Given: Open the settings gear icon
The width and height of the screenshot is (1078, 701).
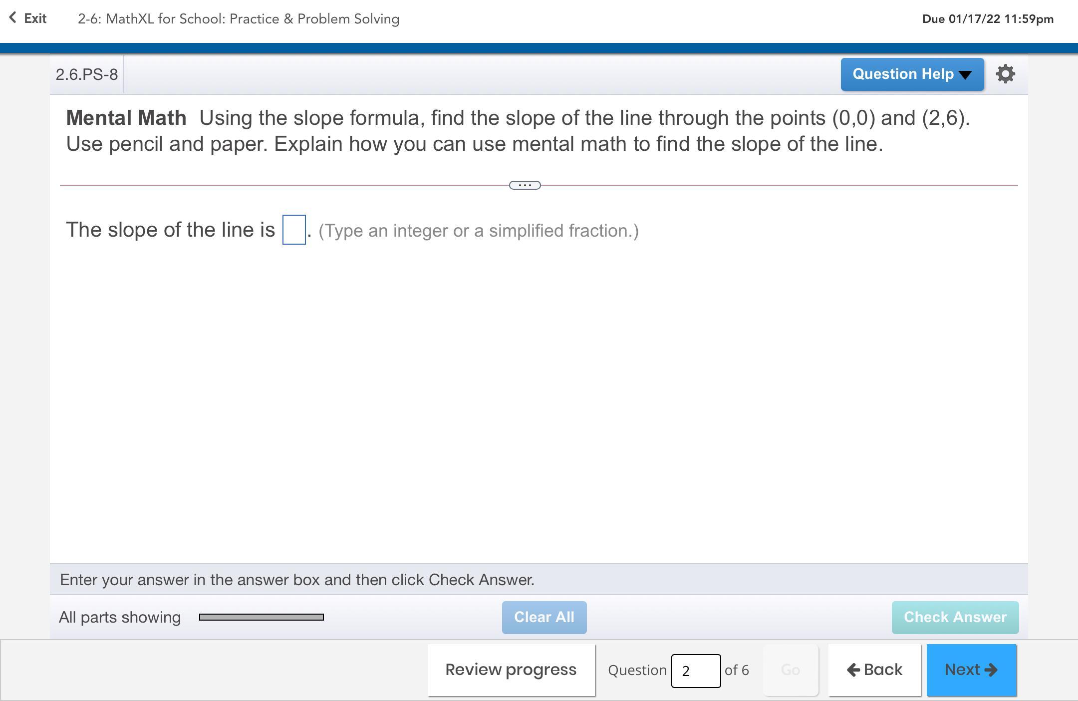Looking at the screenshot, I should 1005,74.
